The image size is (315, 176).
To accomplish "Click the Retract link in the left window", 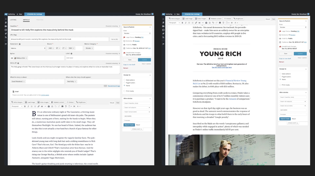I will coord(126,68).
